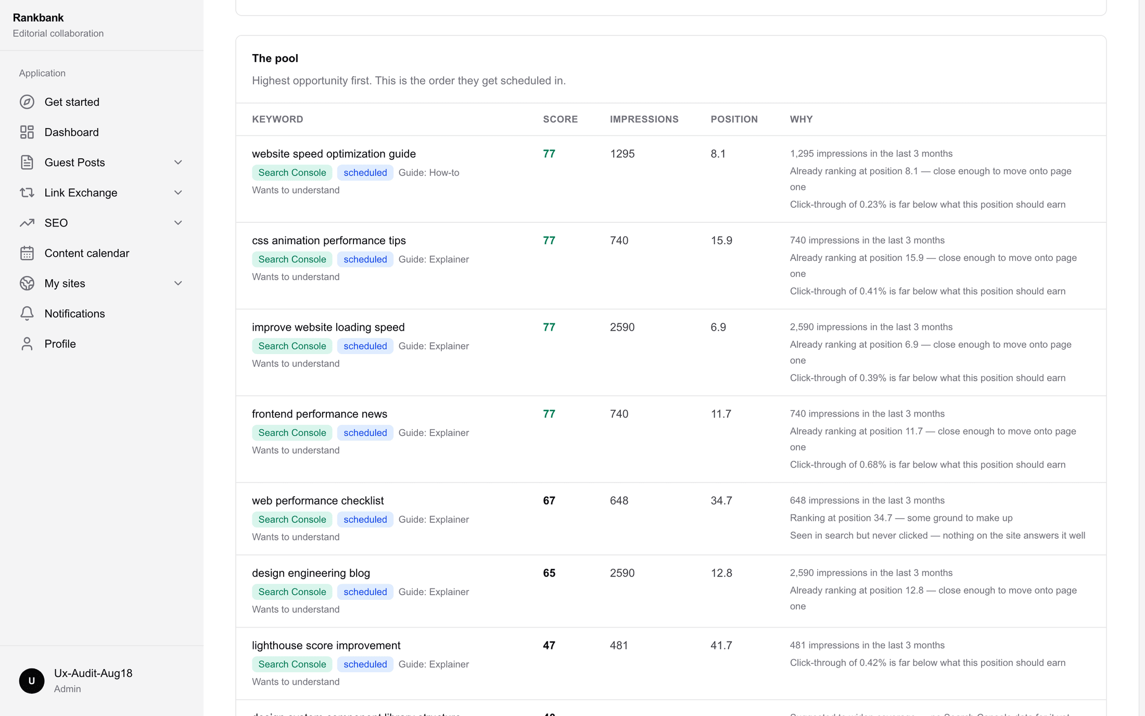Expand the My sites chevron
The height and width of the screenshot is (716, 1145).
click(178, 283)
